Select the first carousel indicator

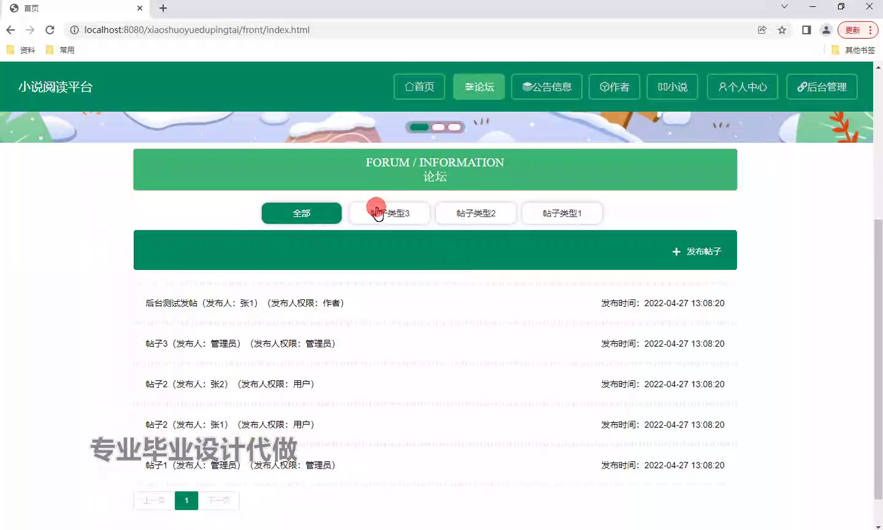click(419, 127)
